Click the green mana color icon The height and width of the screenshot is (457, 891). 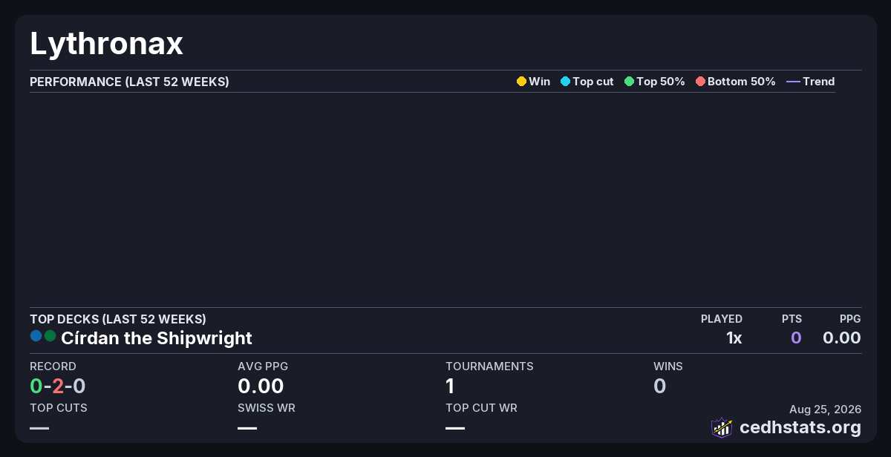50,336
